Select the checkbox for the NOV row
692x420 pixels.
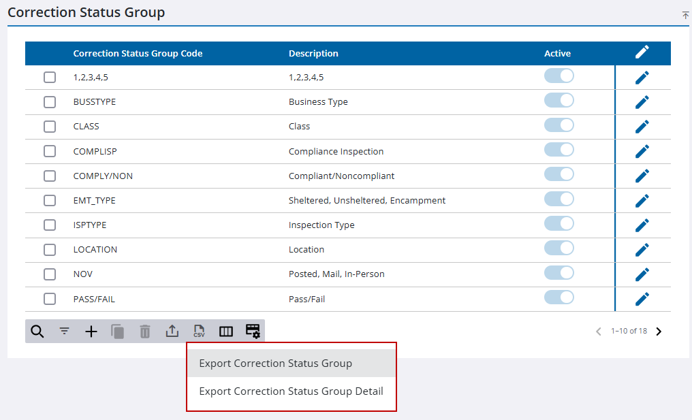[x=50, y=274]
